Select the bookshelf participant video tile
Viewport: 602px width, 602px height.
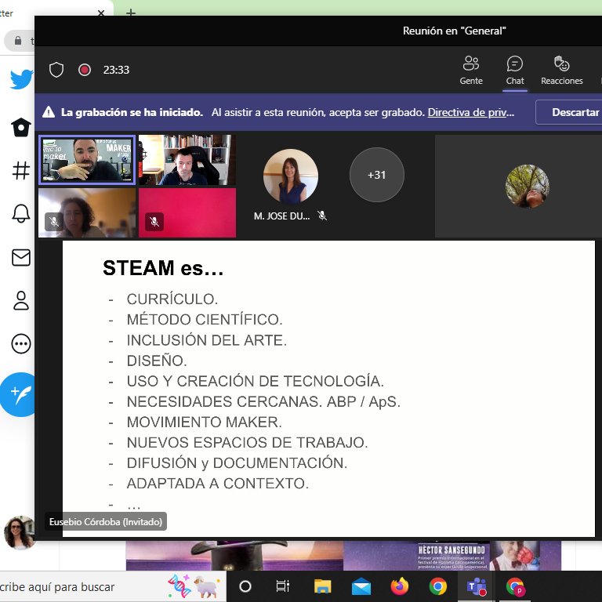pos(187,160)
